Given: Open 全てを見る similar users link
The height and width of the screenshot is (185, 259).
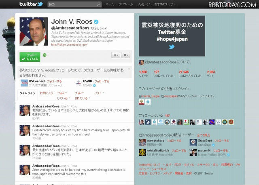Looking at the screenshot, I should coord(204,135).
